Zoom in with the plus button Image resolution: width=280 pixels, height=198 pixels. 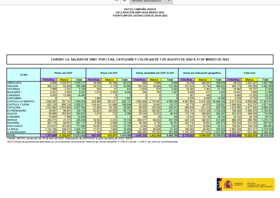coord(124,1)
